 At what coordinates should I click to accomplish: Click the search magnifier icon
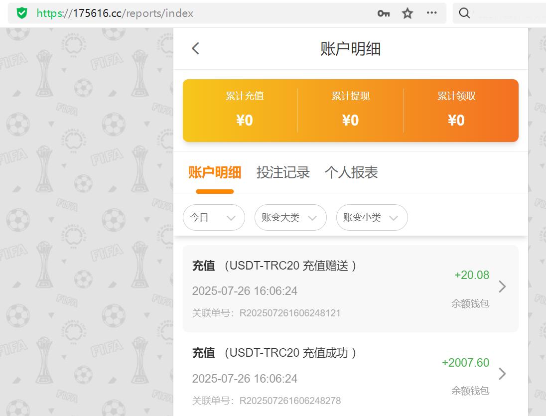point(464,13)
